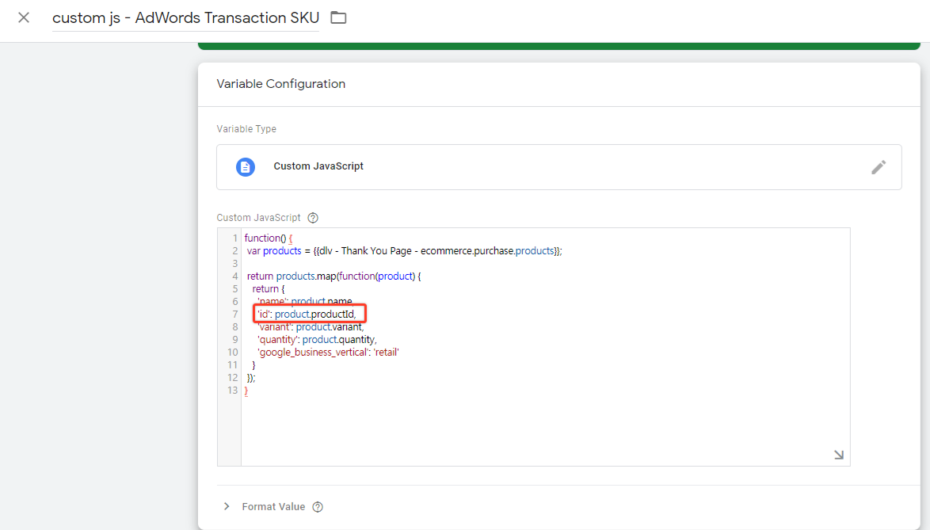This screenshot has height=530, width=930.
Task: Click the code editor resize handle arrow
Action: pos(839,455)
